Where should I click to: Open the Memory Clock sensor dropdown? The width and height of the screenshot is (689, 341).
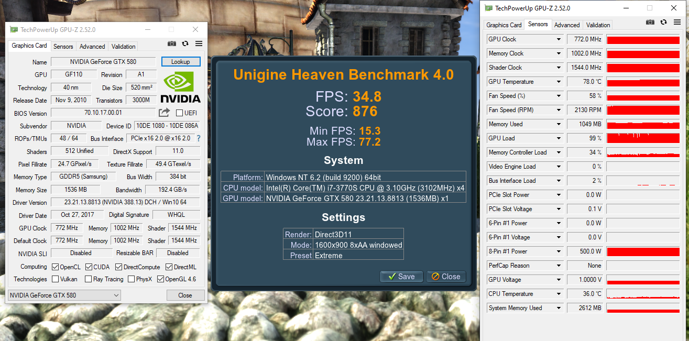(x=559, y=53)
